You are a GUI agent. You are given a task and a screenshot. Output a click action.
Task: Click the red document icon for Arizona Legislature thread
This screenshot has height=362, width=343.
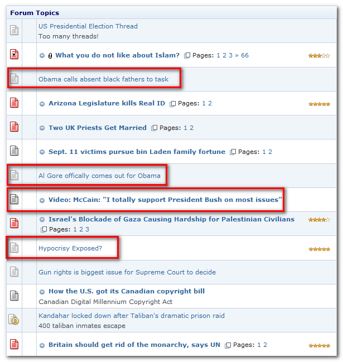(x=14, y=103)
